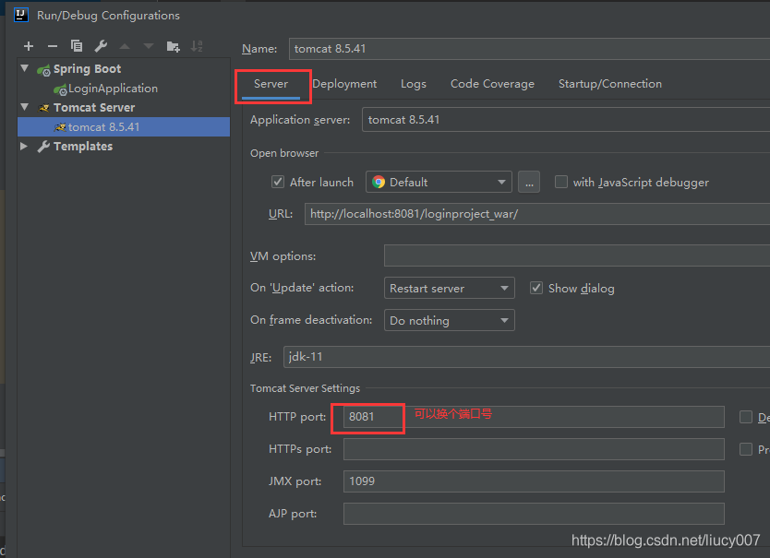Click the Spring Boot leaf icon
The image size is (770, 558).
click(x=43, y=70)
